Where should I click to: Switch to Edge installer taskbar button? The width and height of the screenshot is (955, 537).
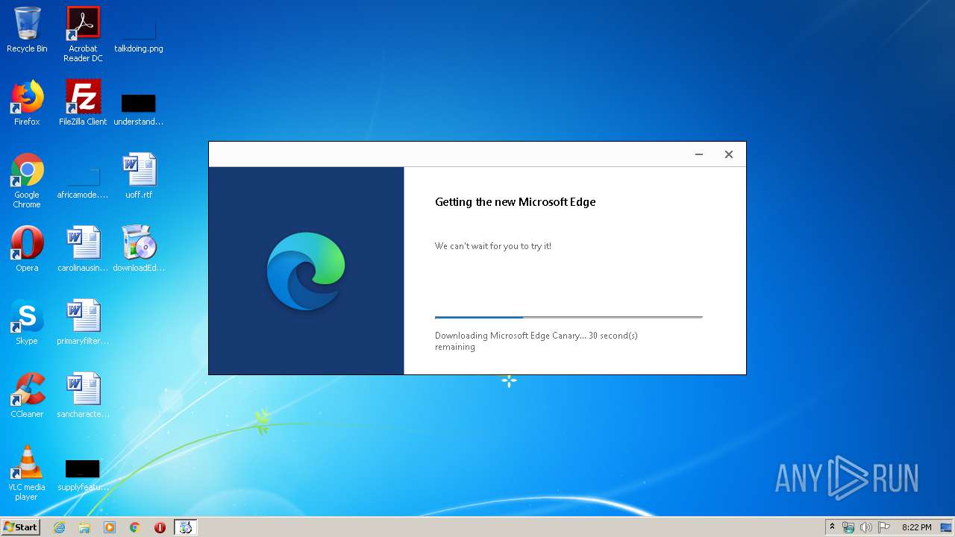point(185,527)
